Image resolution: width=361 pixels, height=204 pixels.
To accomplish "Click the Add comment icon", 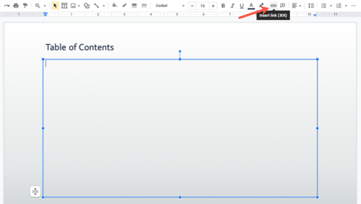I will (x=283, y=6).
